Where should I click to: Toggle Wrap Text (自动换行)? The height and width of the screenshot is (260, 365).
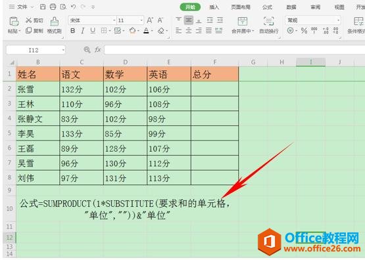pyautogui.click(x=268, y=25)
